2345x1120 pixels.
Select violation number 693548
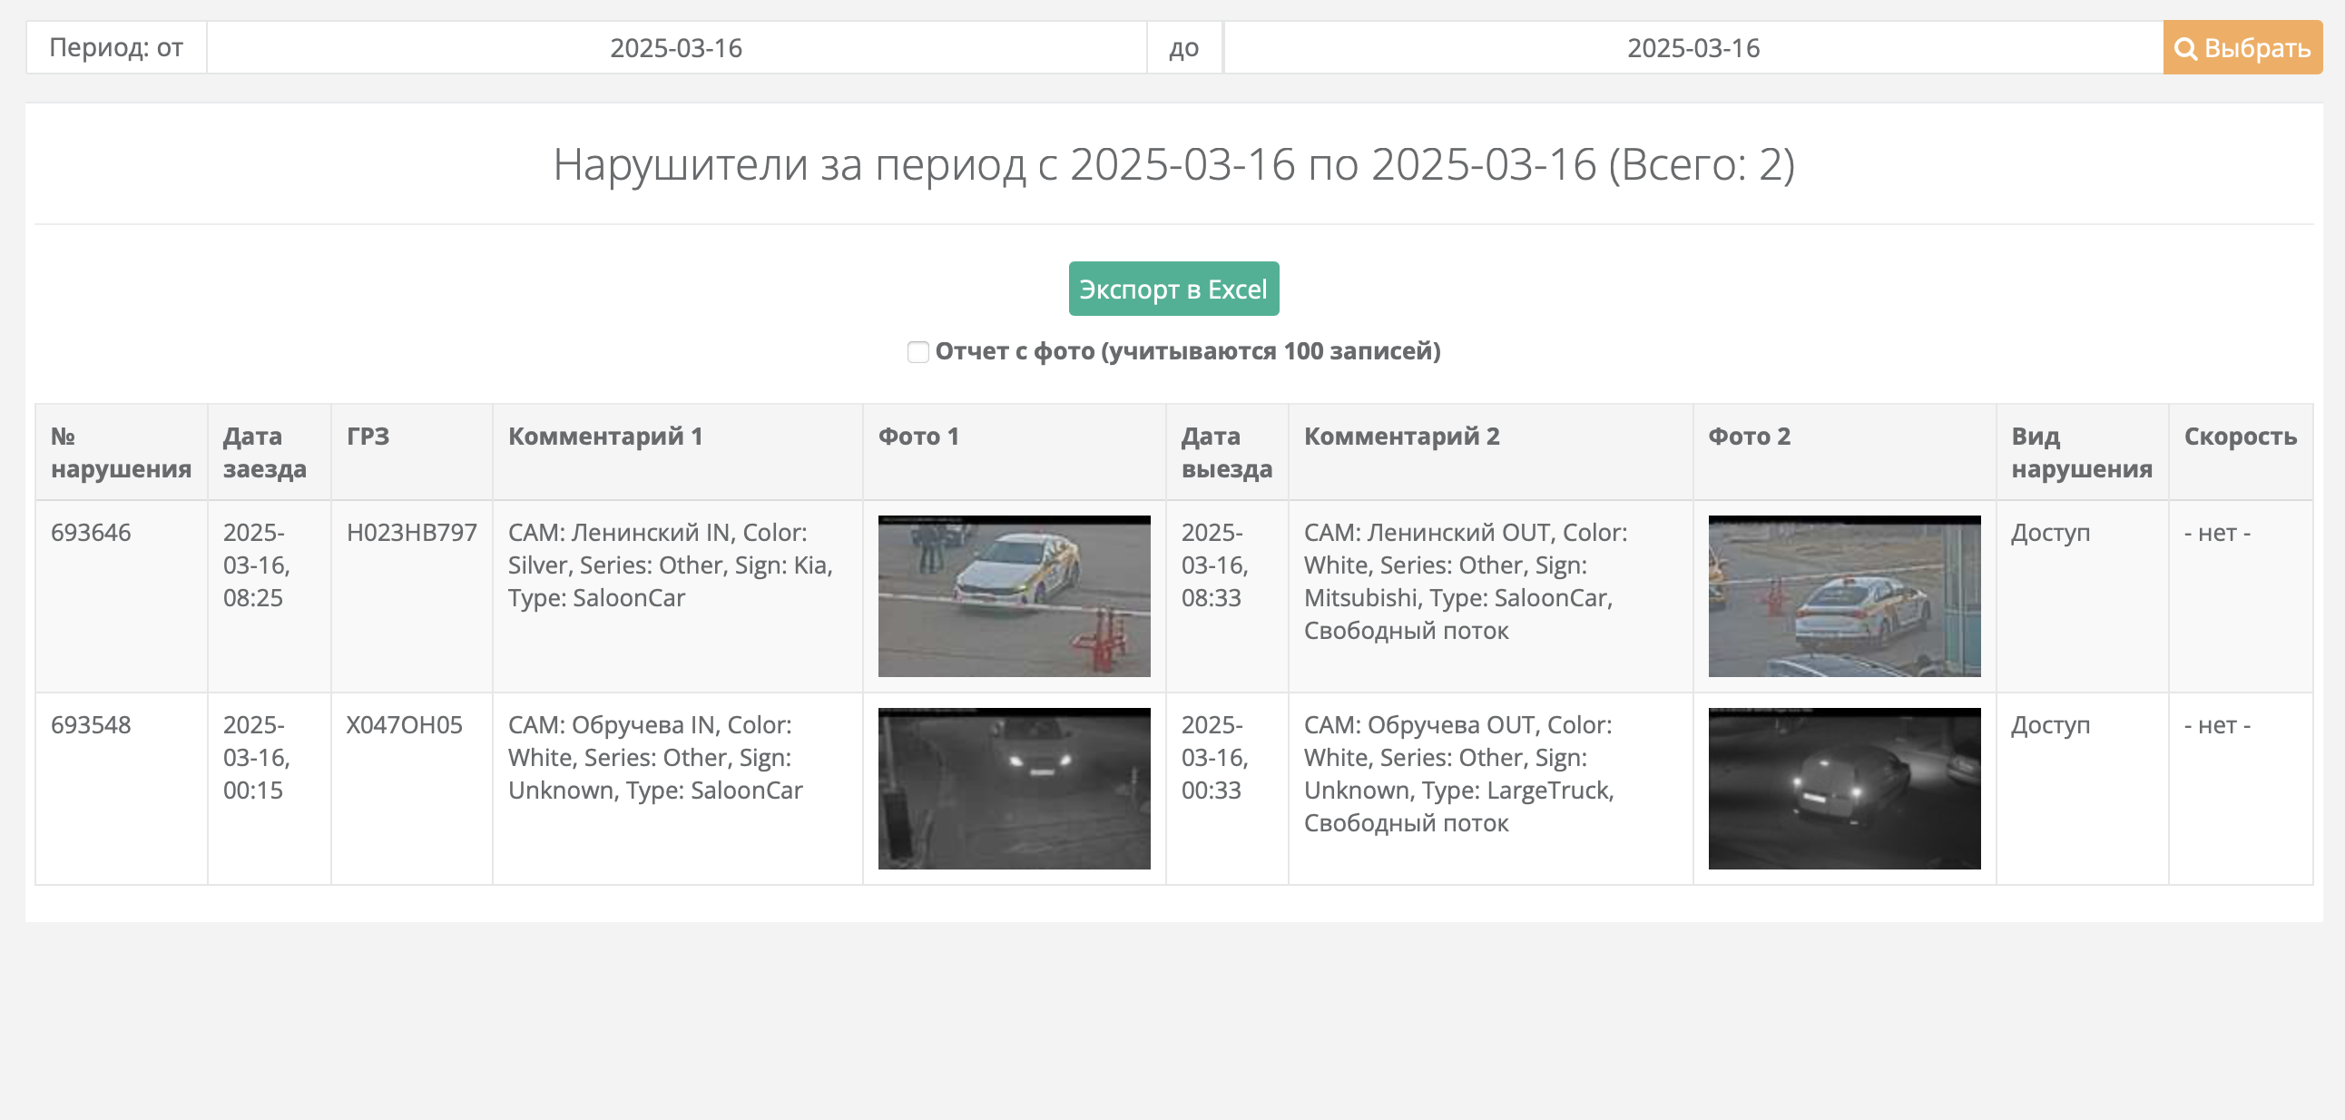(91, 725)
